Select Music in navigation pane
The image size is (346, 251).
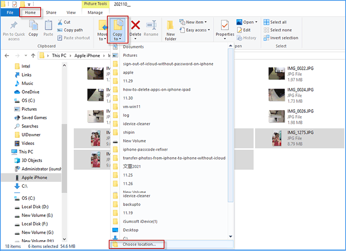point(27,84)
